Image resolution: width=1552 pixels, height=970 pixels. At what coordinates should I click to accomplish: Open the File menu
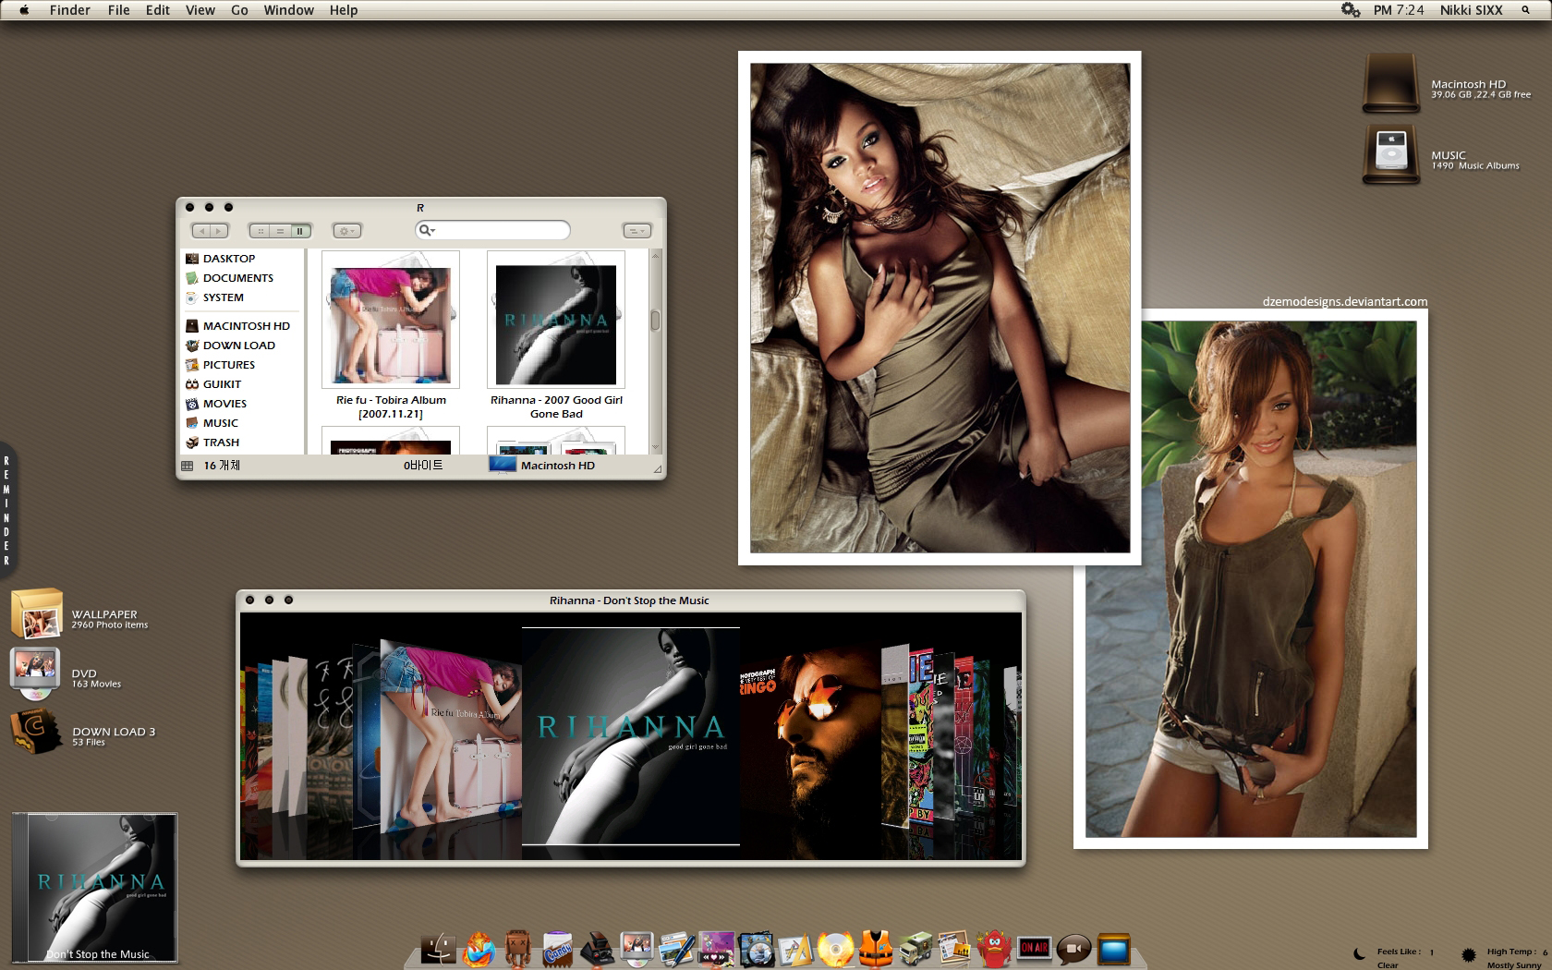pyautogui.click(x=119, y=10)
